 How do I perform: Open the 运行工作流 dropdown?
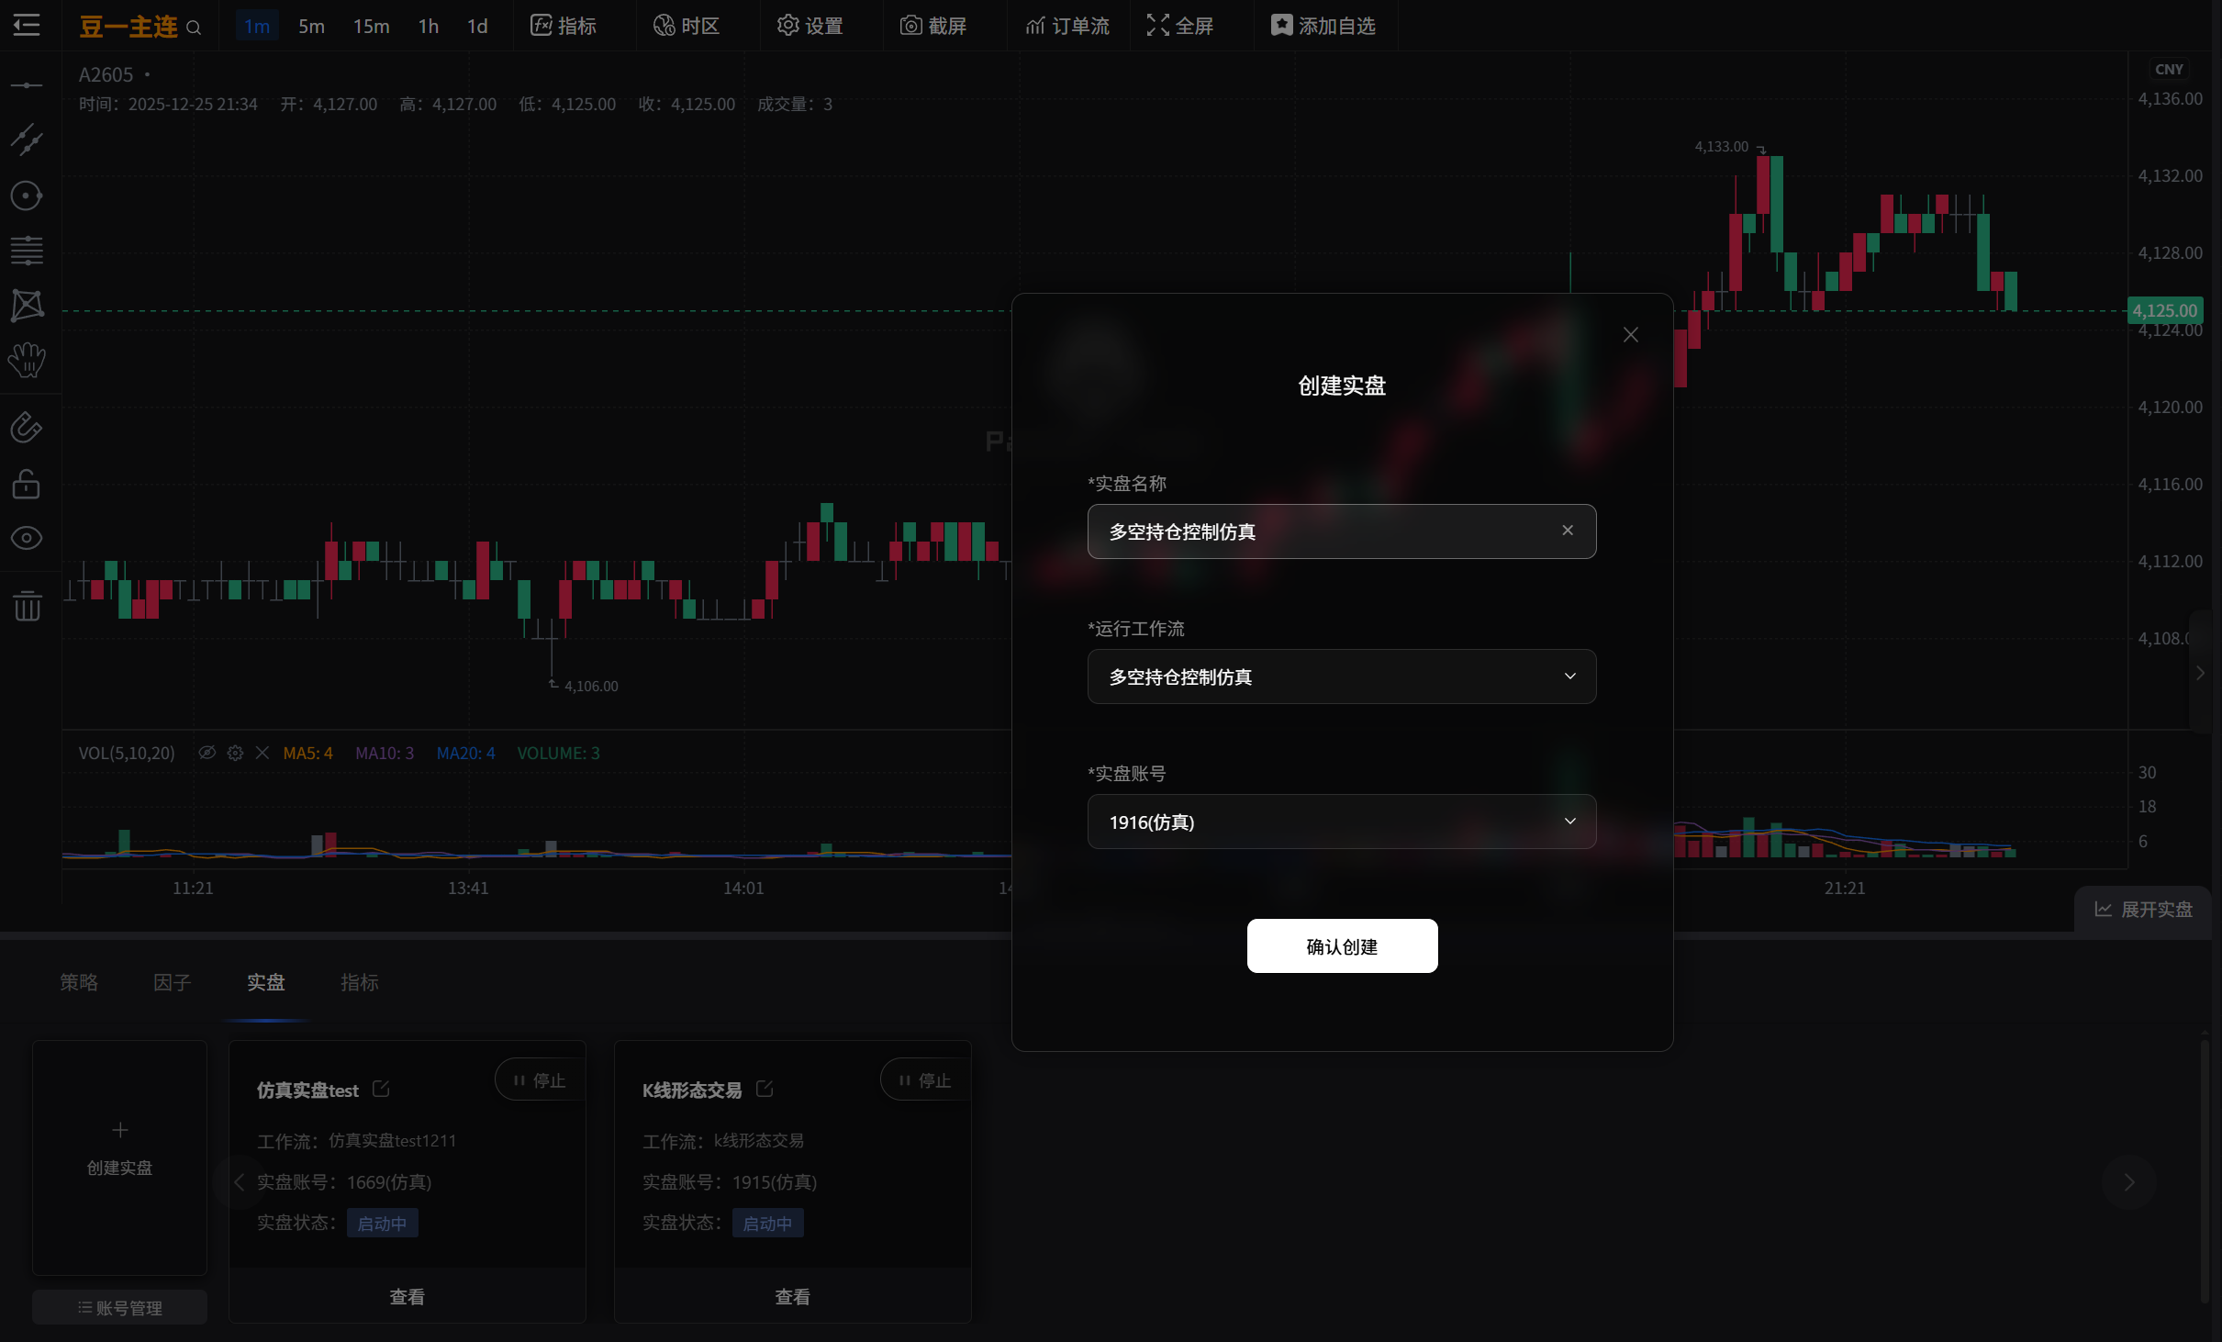click(x=1342, y=677)
